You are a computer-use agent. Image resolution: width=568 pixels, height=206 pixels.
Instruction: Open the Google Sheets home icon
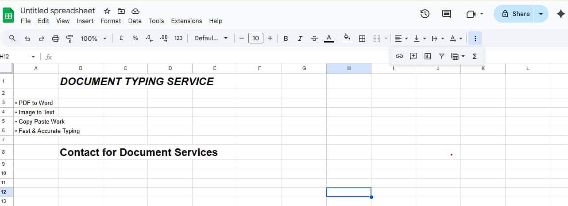9,16
